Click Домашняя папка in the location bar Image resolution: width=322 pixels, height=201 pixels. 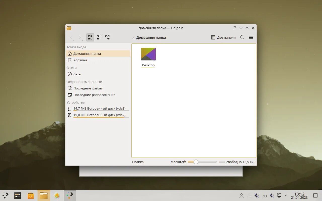[x=151, y=37]
